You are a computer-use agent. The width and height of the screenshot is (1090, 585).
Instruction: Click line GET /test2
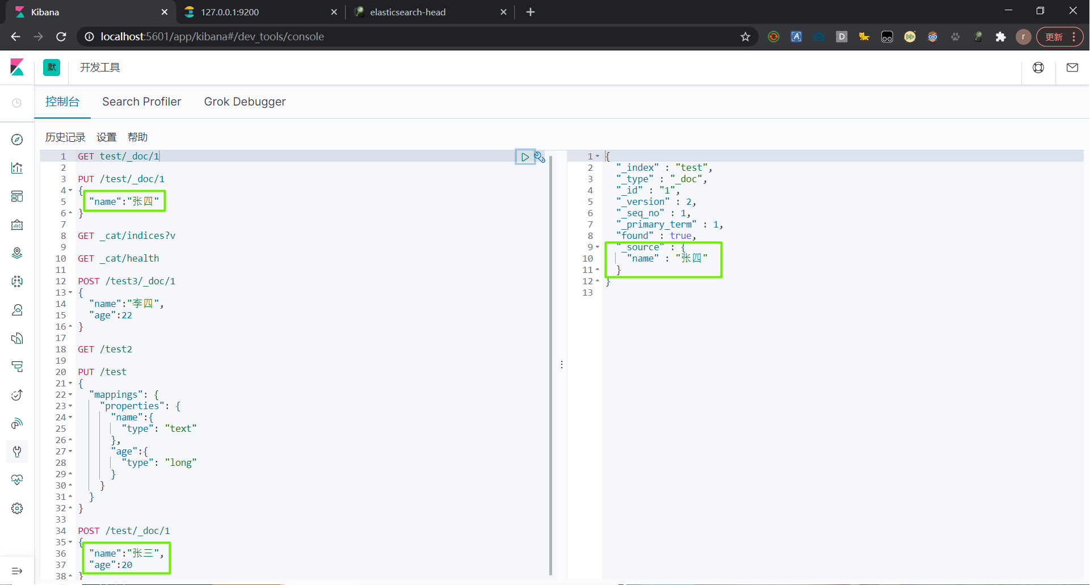(x=105, y=349)
